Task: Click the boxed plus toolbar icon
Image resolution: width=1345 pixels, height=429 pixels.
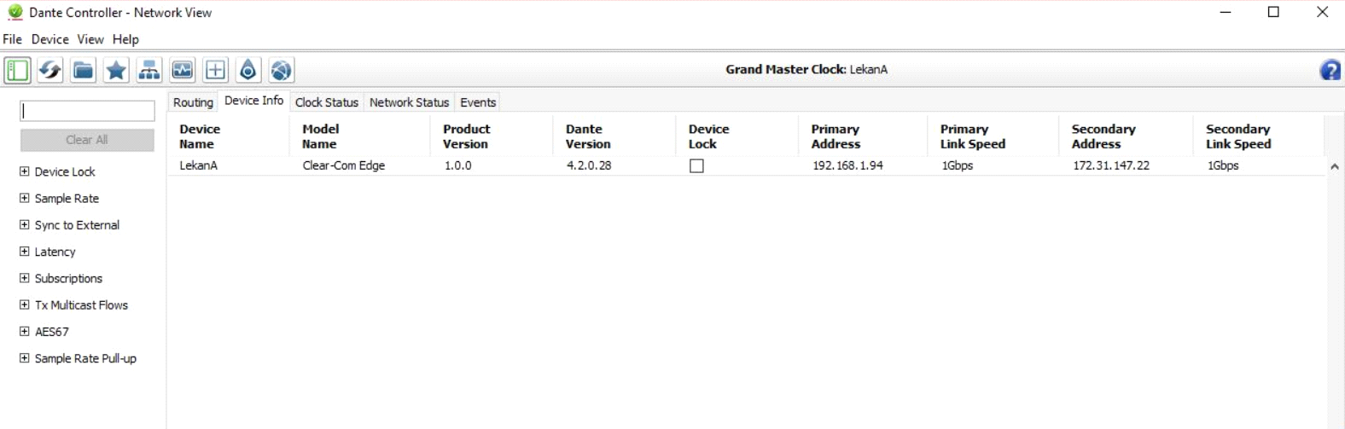Action: (x=215, y=70)
